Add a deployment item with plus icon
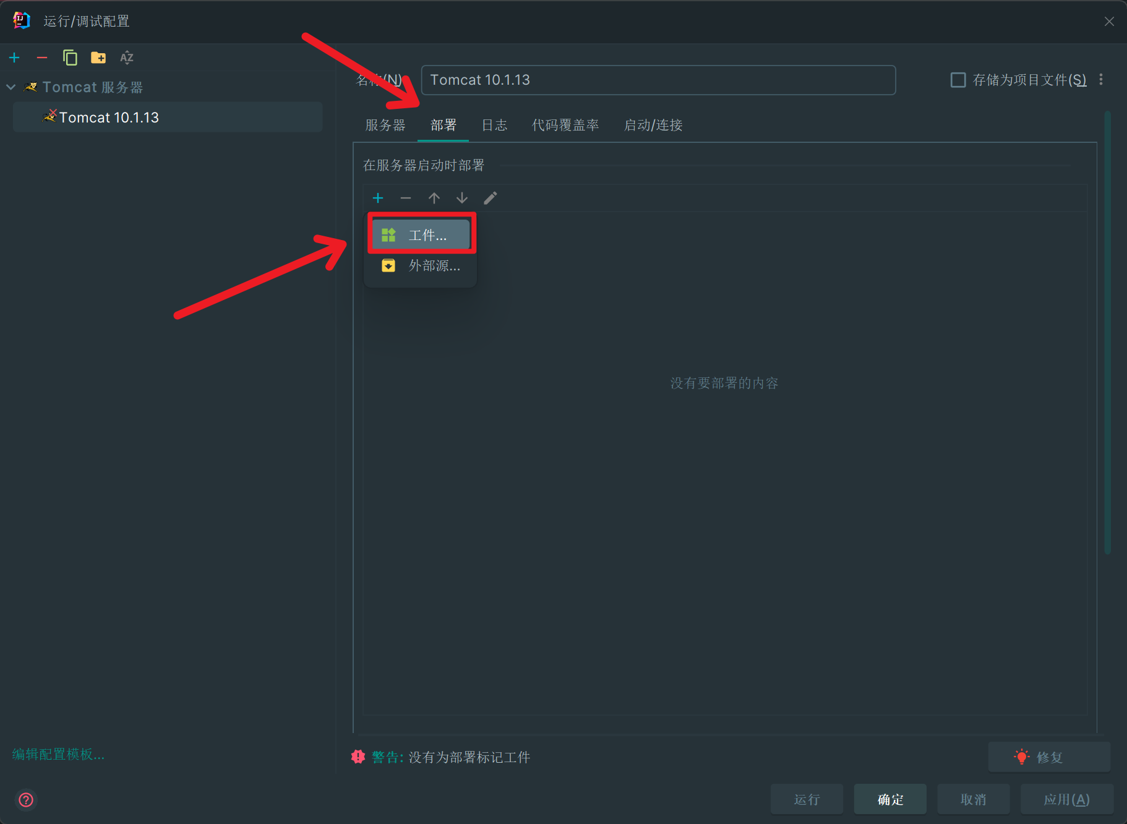 point(378,198)
